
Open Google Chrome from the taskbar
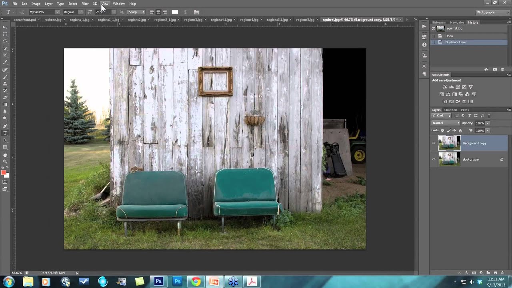tap(196, 282)
